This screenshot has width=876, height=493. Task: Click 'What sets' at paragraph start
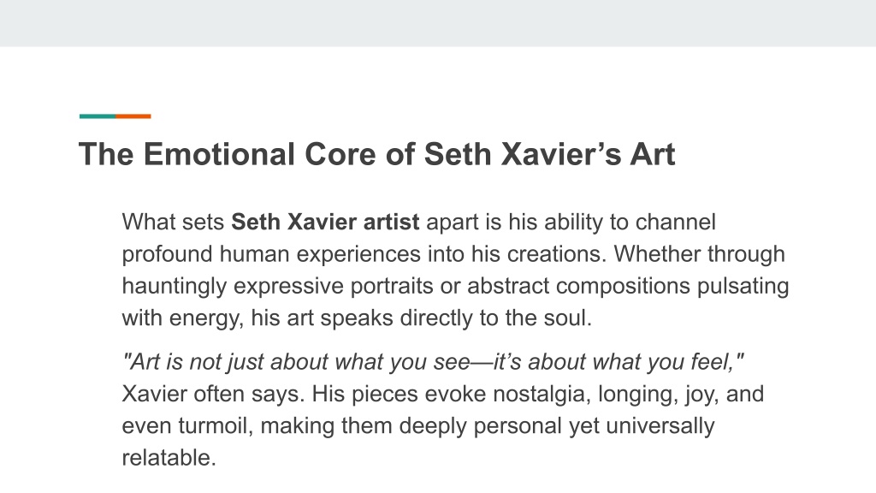point(173,222)
